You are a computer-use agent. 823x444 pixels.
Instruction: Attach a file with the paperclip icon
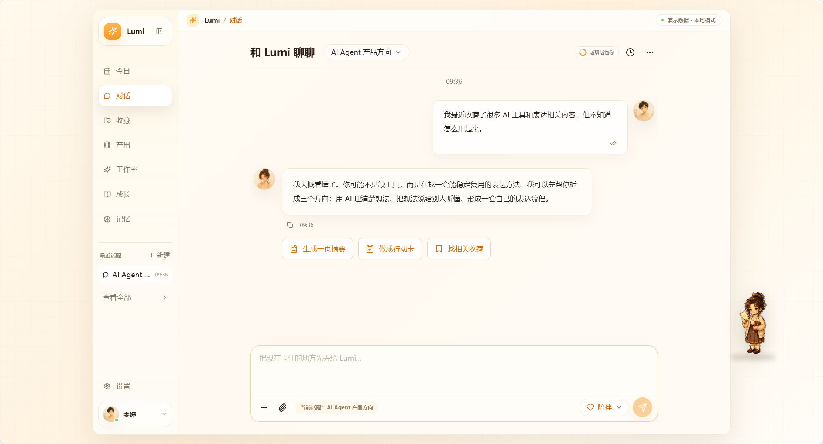[282, 407]
